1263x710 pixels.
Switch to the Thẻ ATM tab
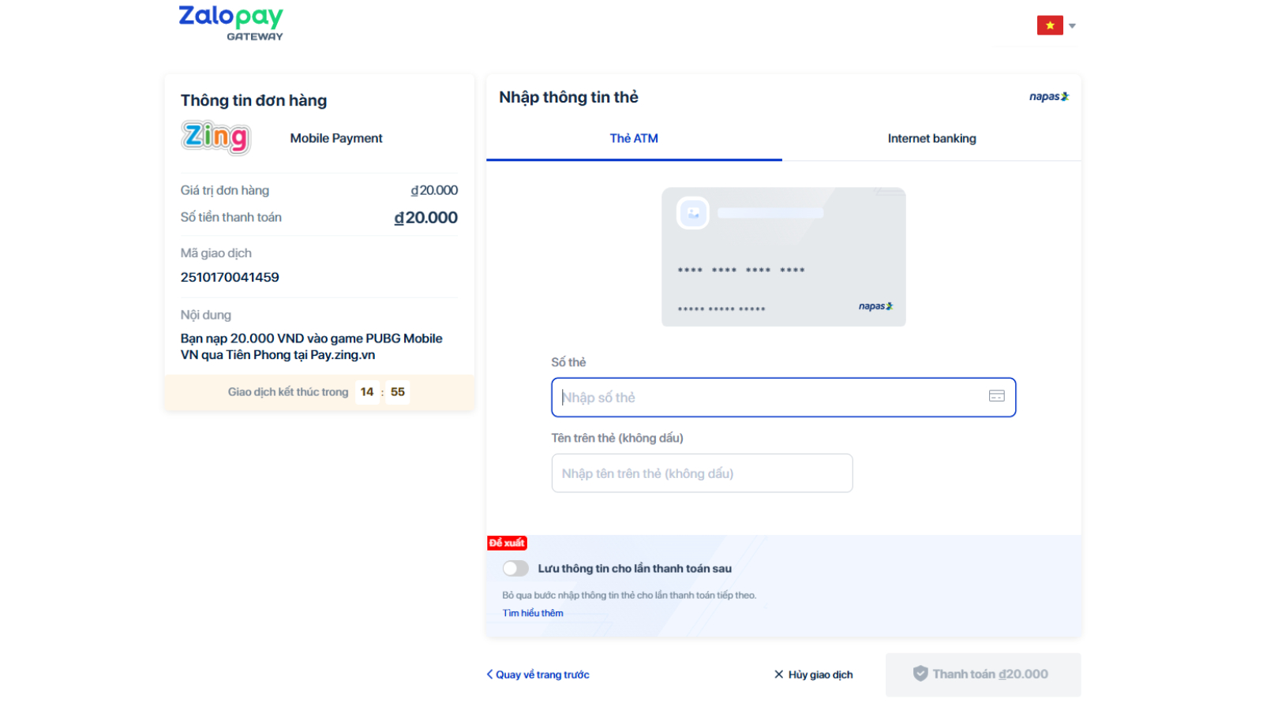633,139
